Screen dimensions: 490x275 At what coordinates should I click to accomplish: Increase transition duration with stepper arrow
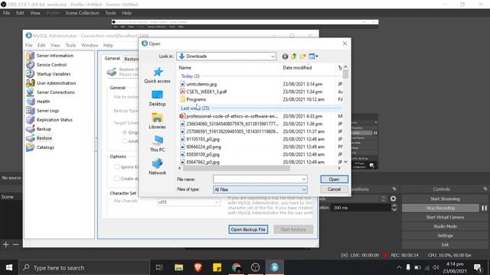394,205
